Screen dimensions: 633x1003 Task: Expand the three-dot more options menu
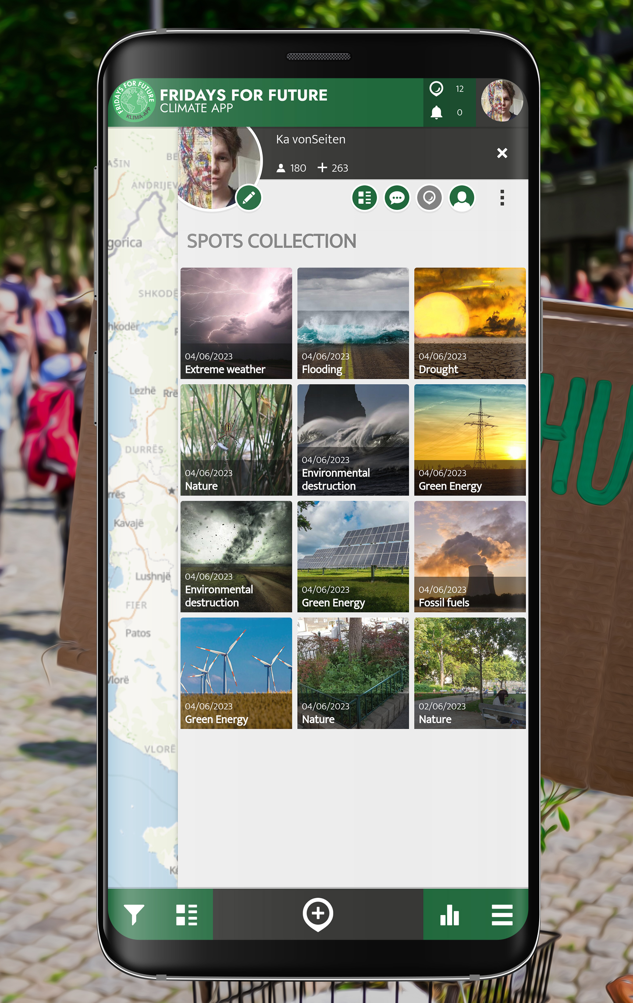pyautogui.click(x=502, y=198)
